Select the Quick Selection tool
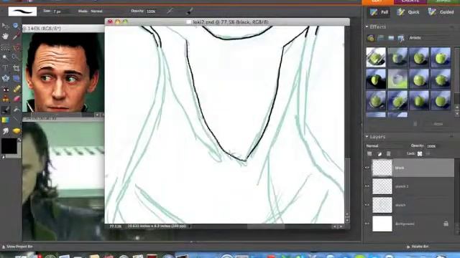Screen dimensions: 460x258 pyautogui.click(x=17, y=57)
